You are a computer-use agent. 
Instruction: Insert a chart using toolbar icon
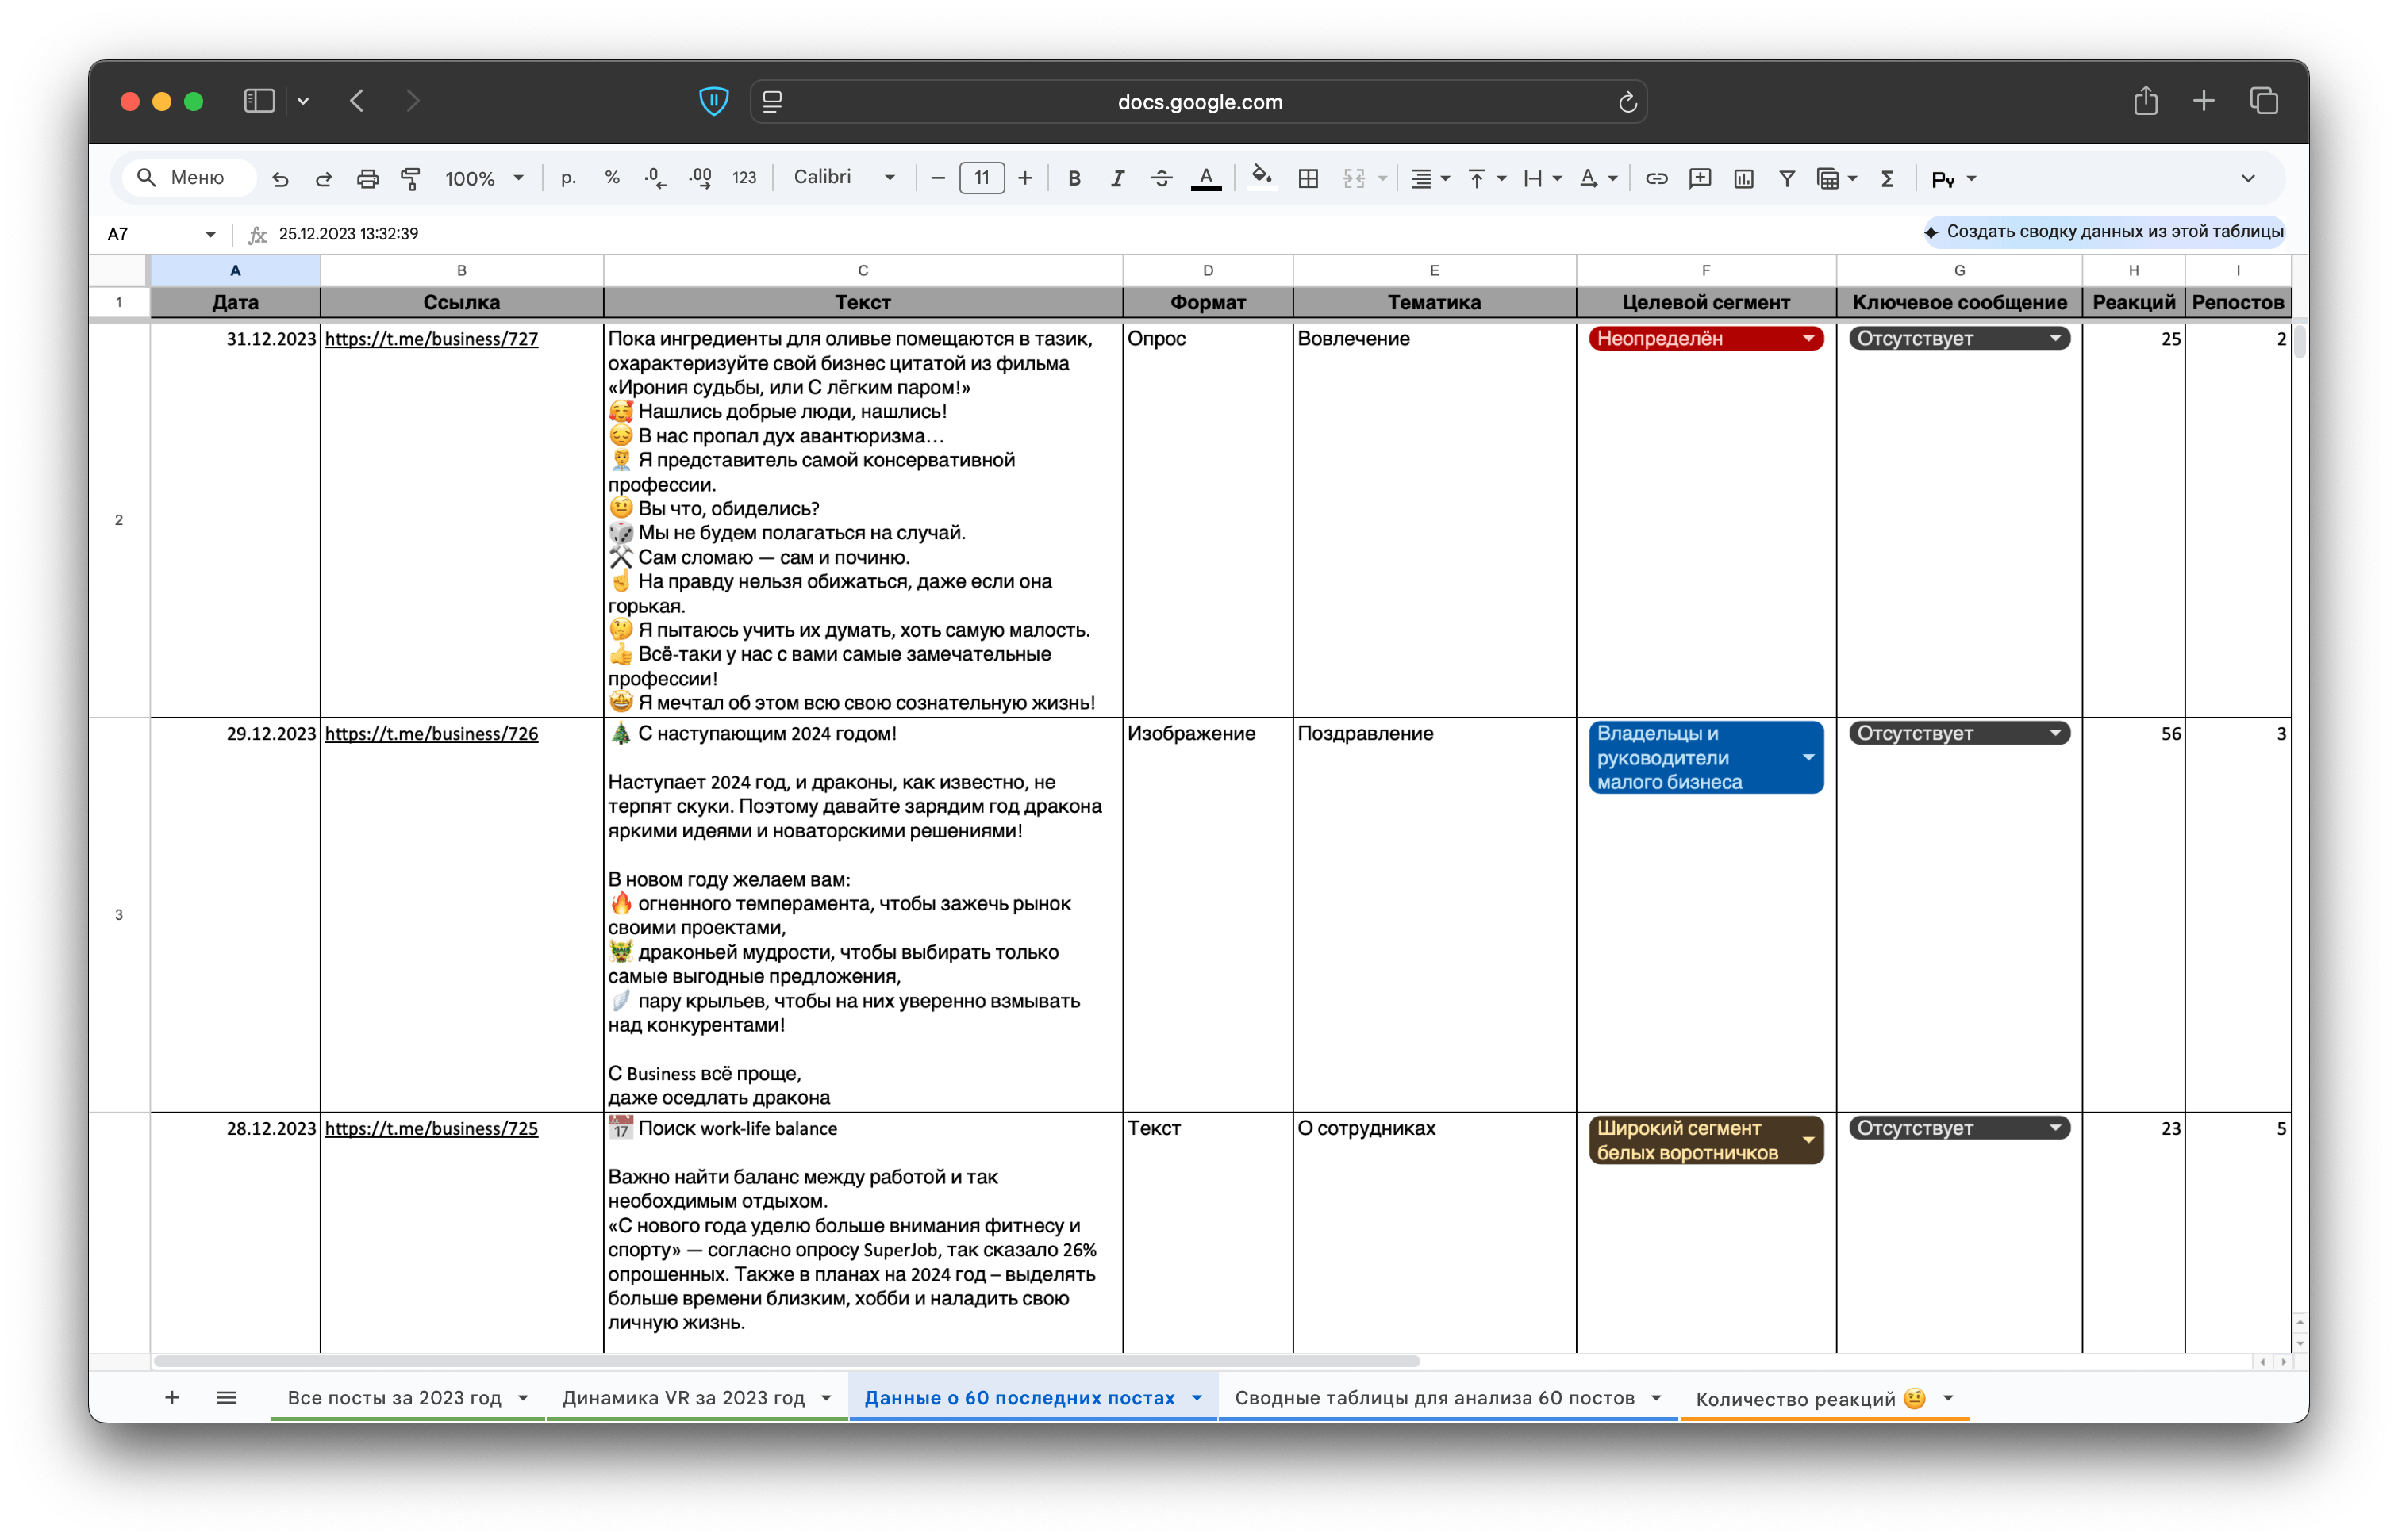[1743, 179]
